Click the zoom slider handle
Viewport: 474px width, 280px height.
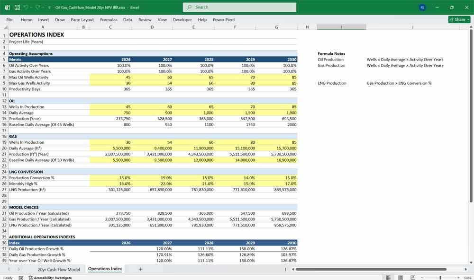tap(440, 278)
